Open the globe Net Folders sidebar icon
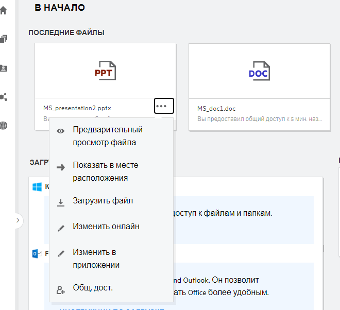 4,125
